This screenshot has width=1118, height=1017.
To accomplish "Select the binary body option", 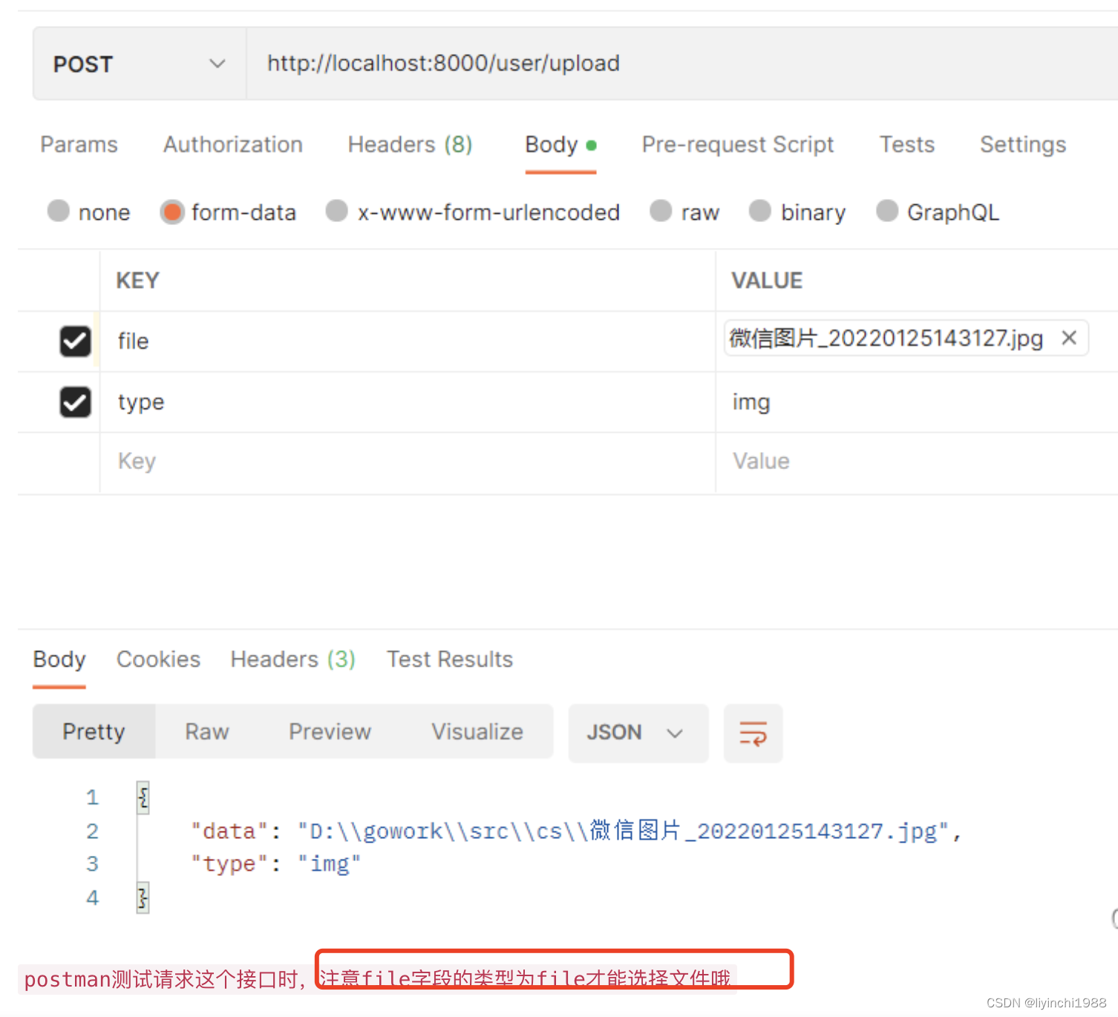I will pos(760,212).
